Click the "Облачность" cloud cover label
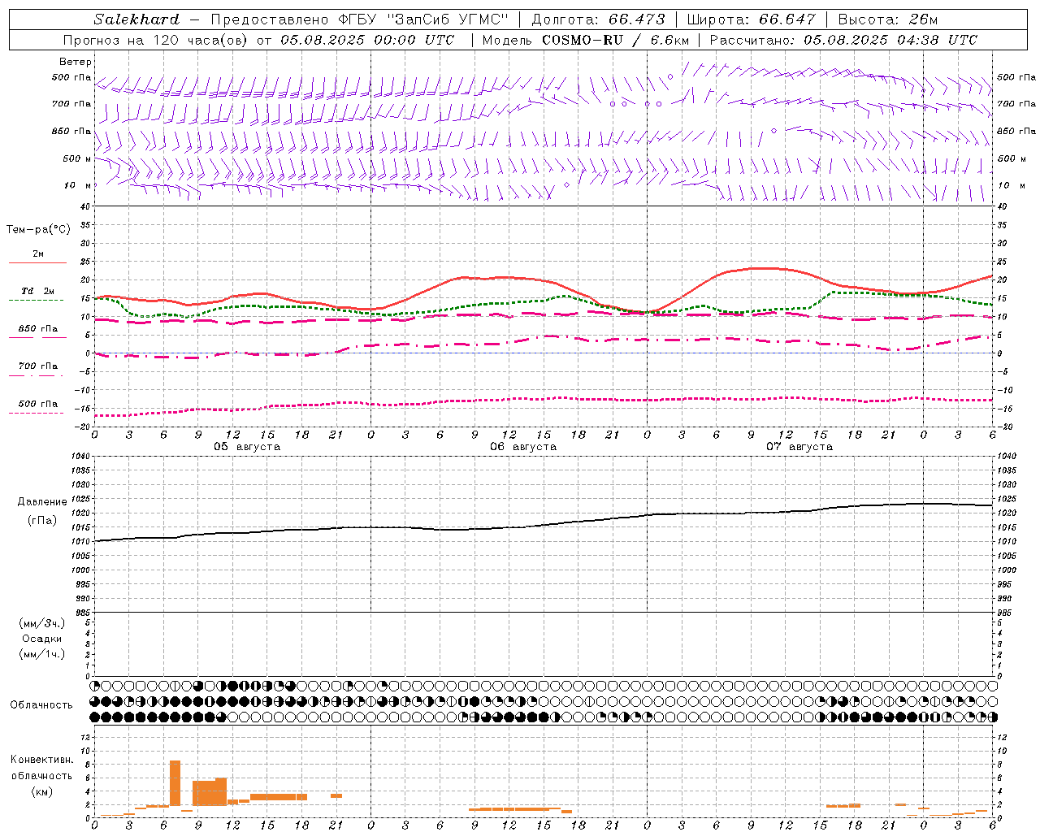Viewport: 1040px width, 832px height. coord(41,705)
